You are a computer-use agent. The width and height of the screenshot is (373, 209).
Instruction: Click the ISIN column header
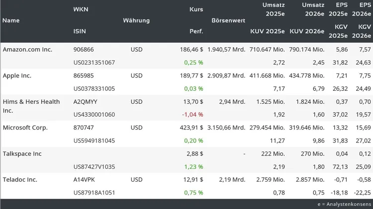[x=80, y=31]
